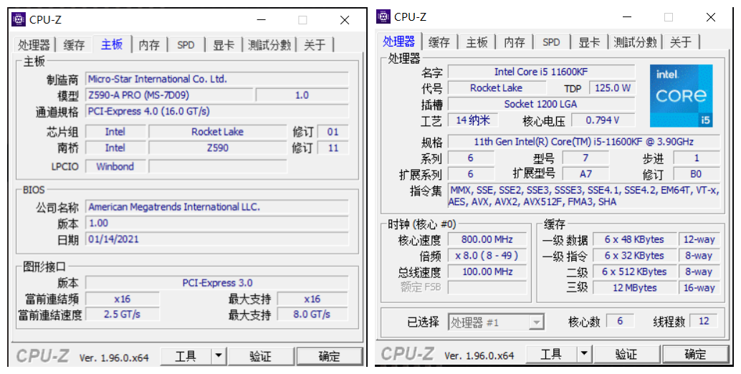The height and width of the screenshot is (374, 741).
Task: Click the A7 extended model field
Action: point(585,174)
